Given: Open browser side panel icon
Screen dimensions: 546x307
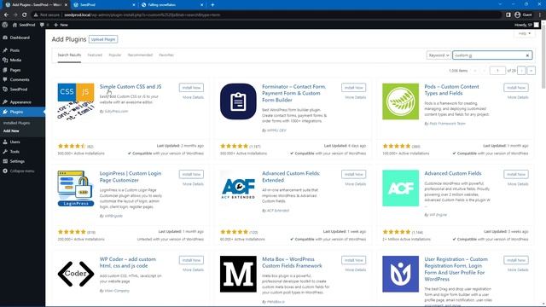Looking at the screenshot, I should click(508, 15).
